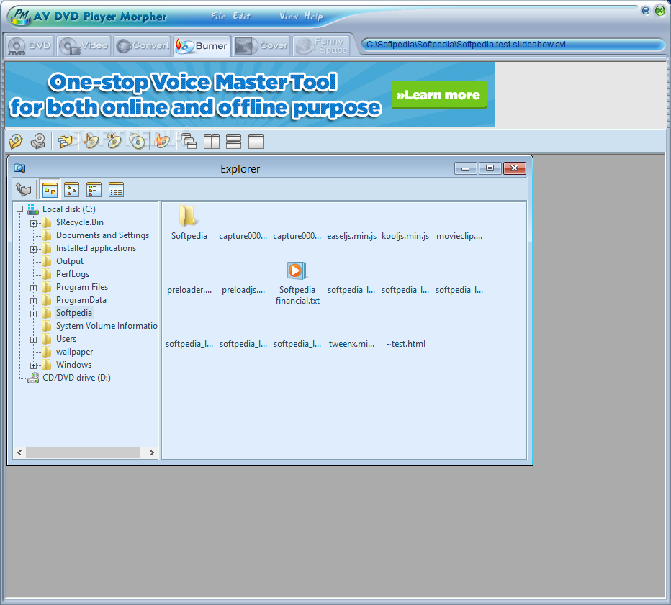Click the copy disc two-CDs icon
The height and width of the screenshot is (605, 671).
tap(138, 141)
